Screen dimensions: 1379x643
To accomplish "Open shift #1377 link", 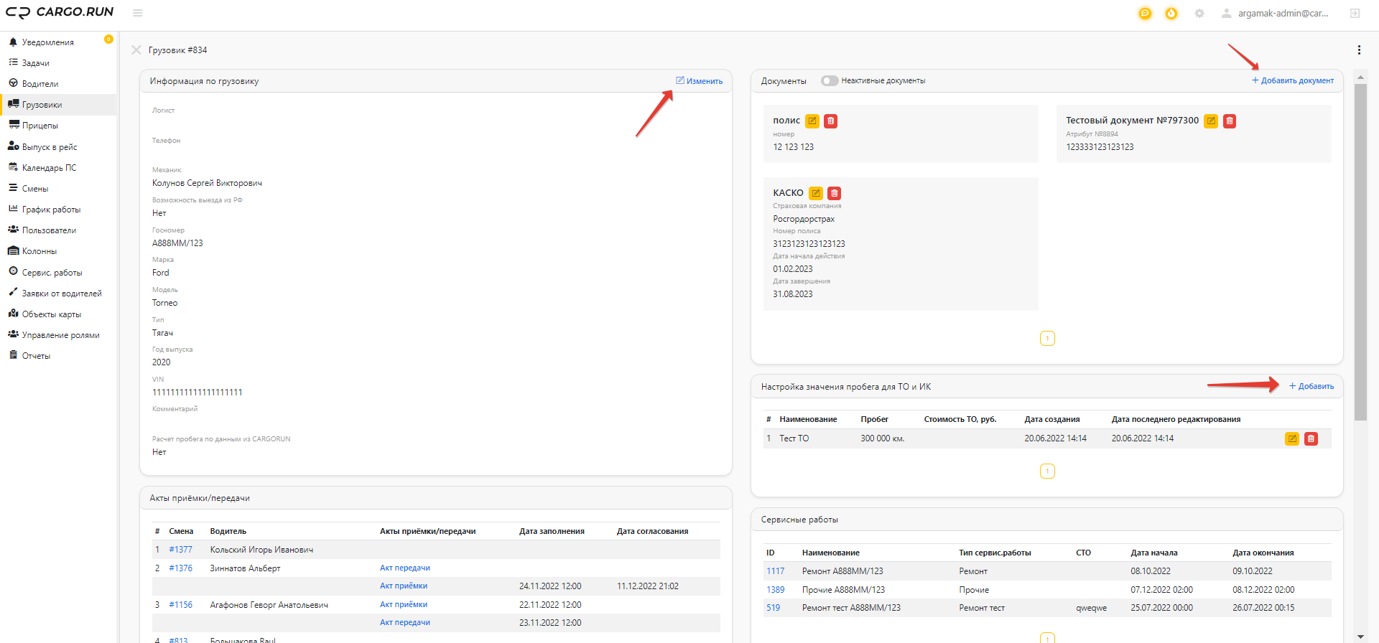I will click(180, 550).
